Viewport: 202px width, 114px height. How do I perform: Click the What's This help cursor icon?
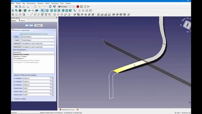[55, 6]
